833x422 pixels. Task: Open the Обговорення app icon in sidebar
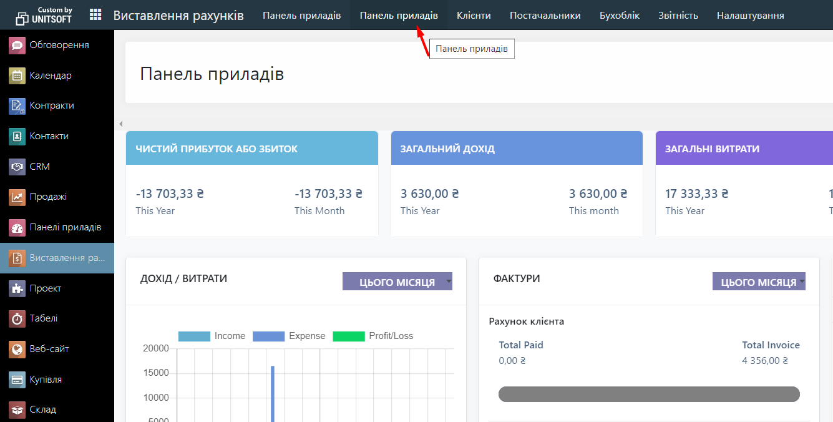(17, 45)
